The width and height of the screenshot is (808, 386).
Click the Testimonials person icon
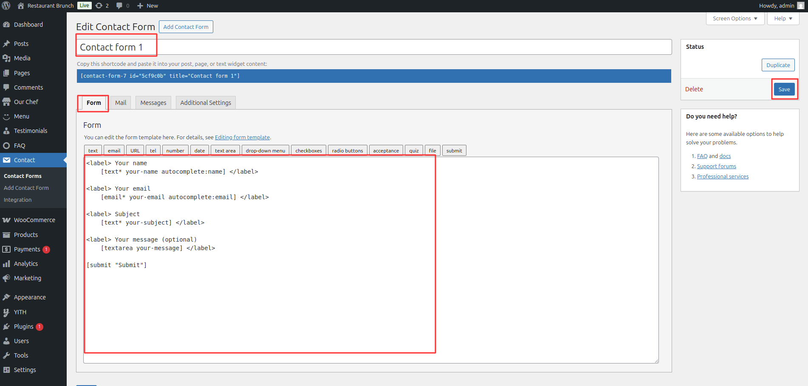click(6, 131)
